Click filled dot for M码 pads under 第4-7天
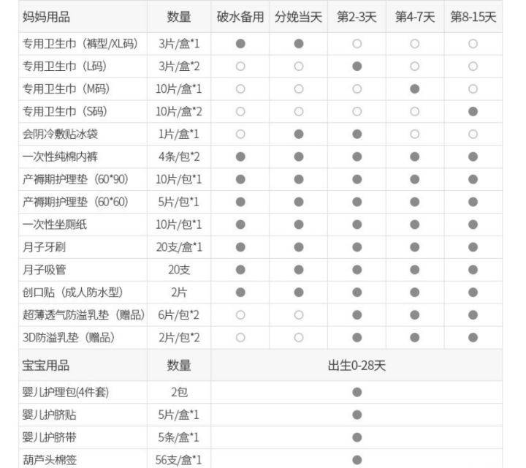Image resolution: width=526 pixels, height=468 pixels. click(415, 88)
